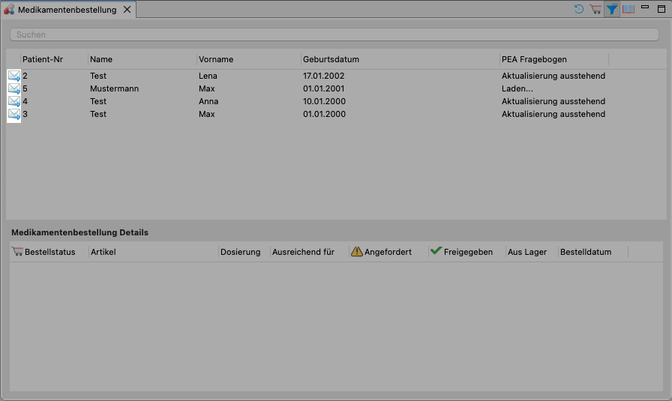Click the envelope icon for patient 4
Image resolution: width=672 pixels, height=401 pixels.
tap(14, 101)
